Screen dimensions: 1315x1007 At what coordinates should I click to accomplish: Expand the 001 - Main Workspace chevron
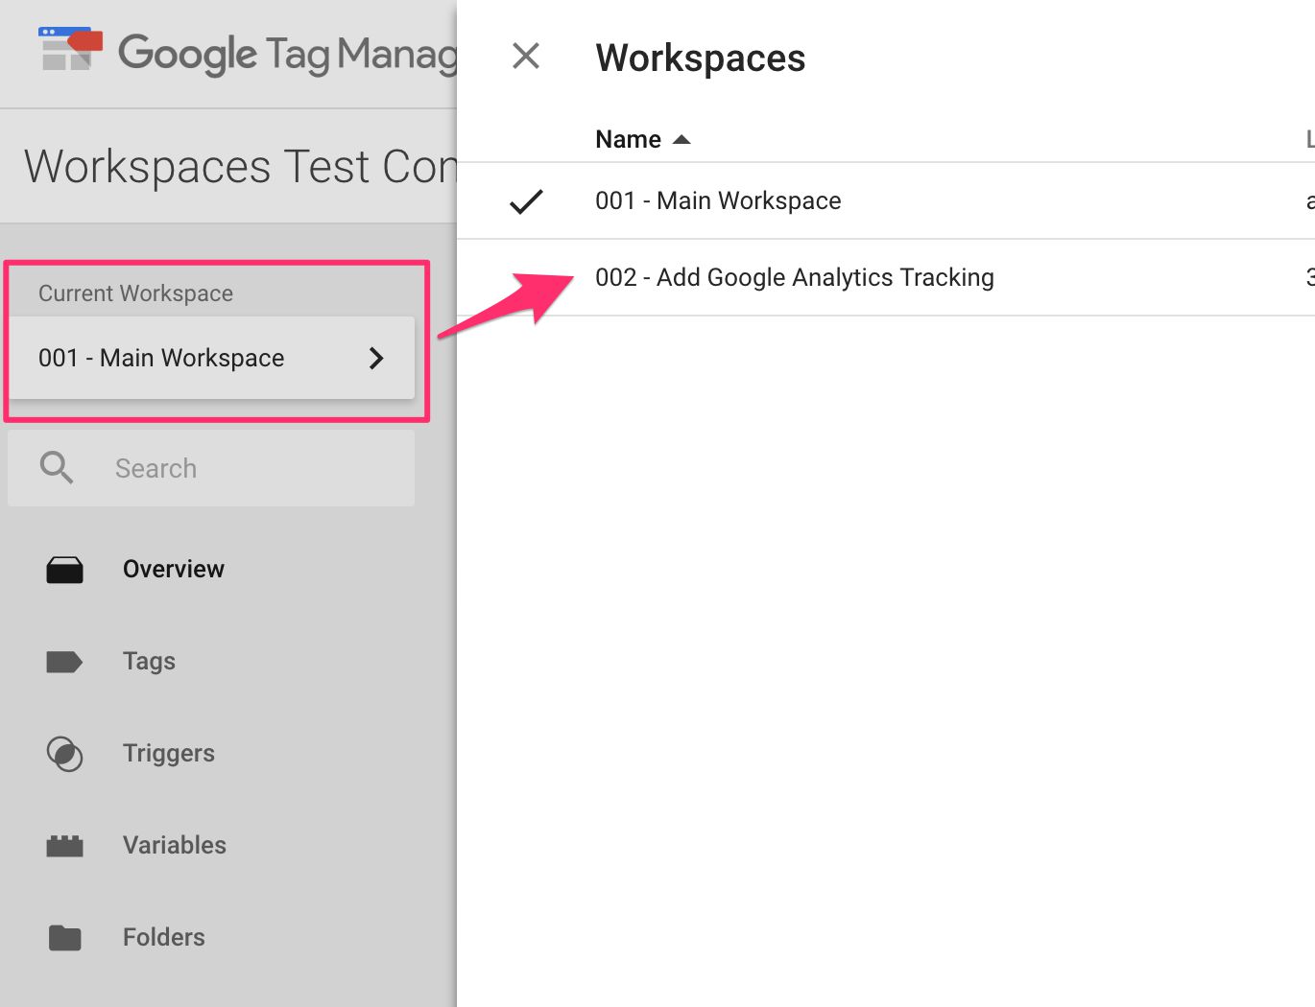[x=376, y=359]
